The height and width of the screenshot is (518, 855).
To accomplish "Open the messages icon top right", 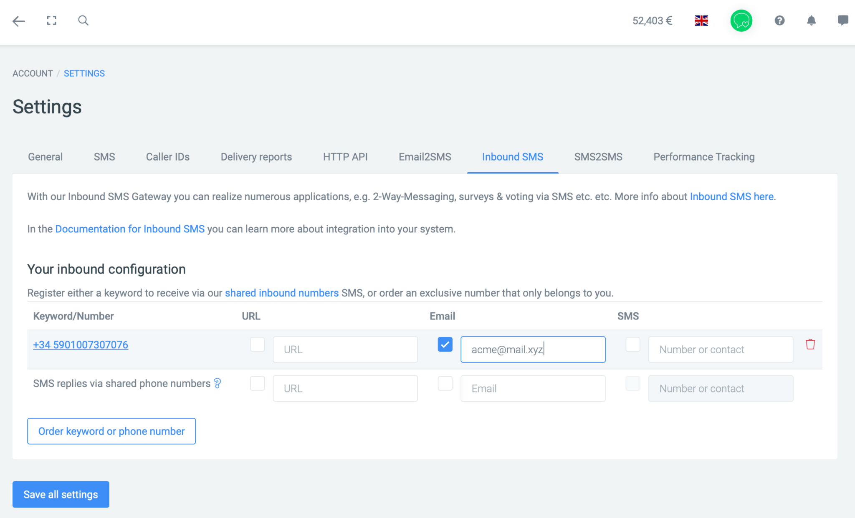I will (843, 20).
